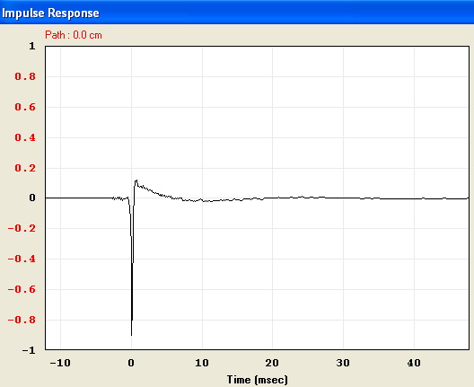Click the −0.2 amplitude axis label

click(x=22, y=228)
